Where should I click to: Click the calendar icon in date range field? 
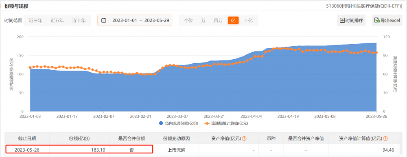coord(103,20)
